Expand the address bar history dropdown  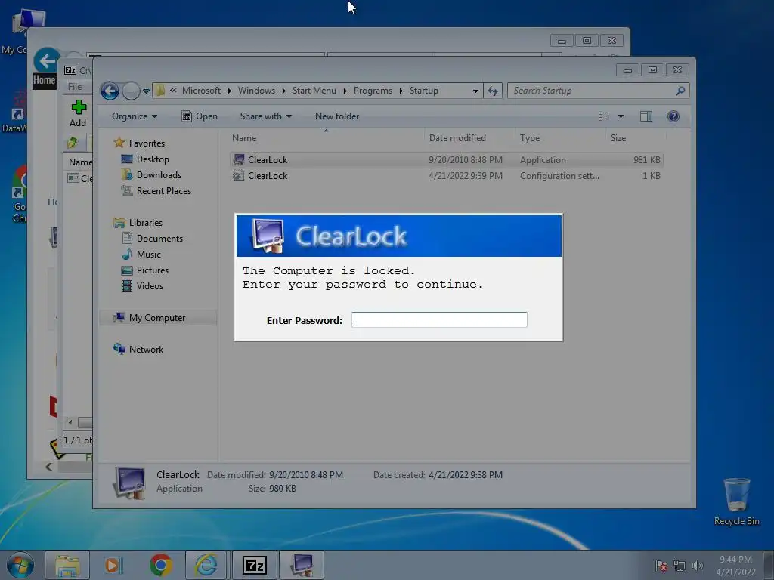475,91
